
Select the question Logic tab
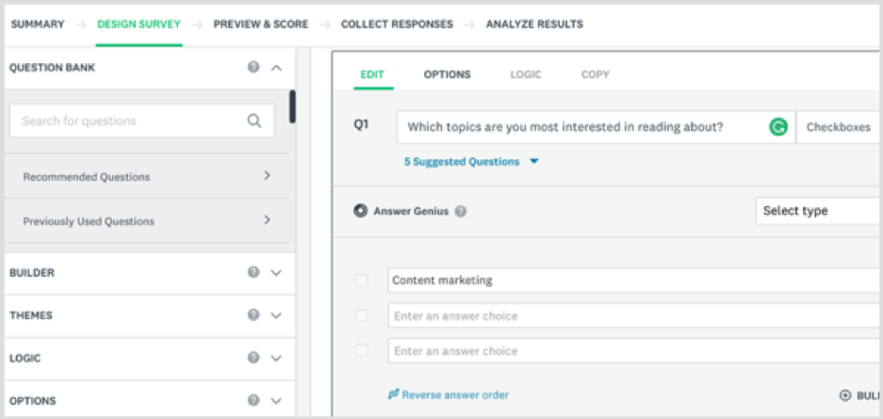coord(526,74)
